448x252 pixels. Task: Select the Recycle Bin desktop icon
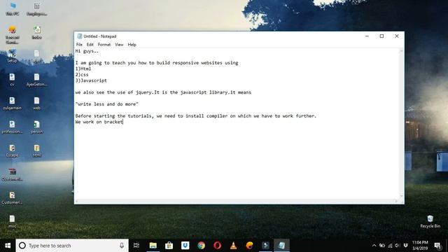click(x=430, y=221)
